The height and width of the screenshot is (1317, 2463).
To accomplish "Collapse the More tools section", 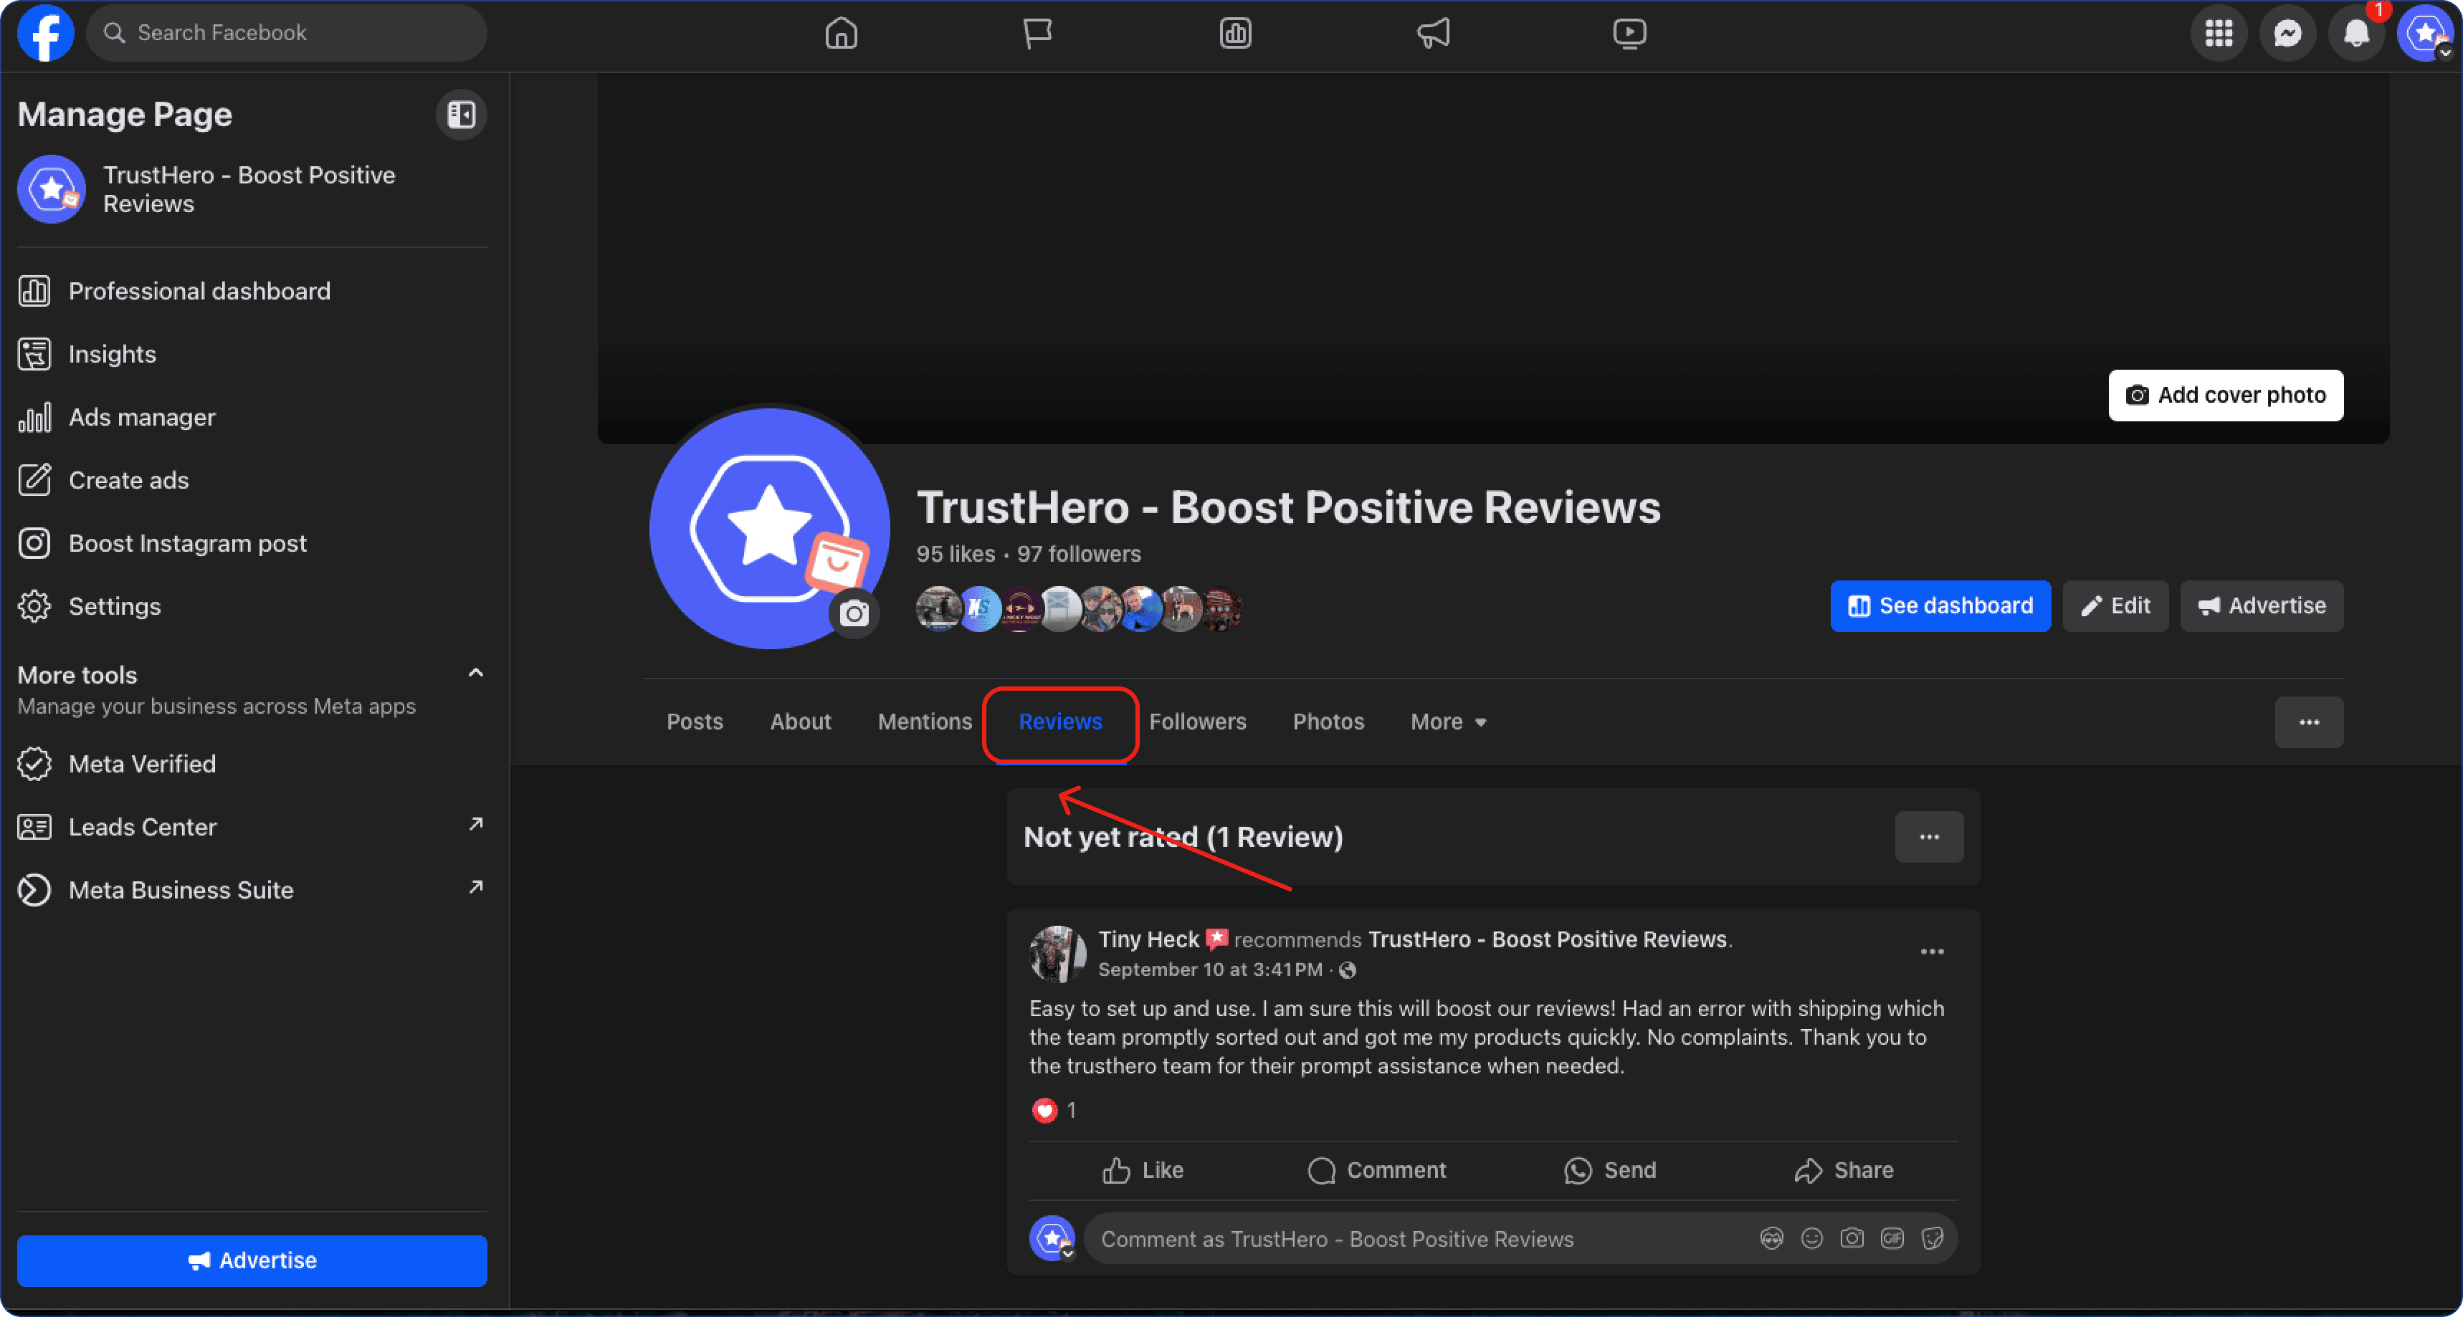I will click(x=475, y=674).
